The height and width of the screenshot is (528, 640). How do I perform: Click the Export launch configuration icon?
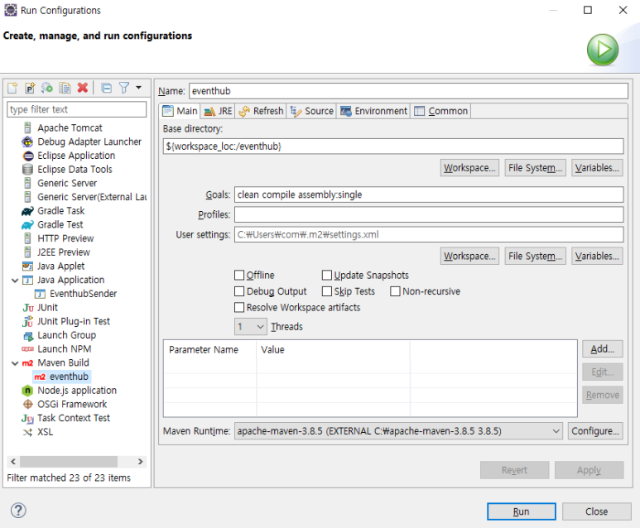click(47, 88)
